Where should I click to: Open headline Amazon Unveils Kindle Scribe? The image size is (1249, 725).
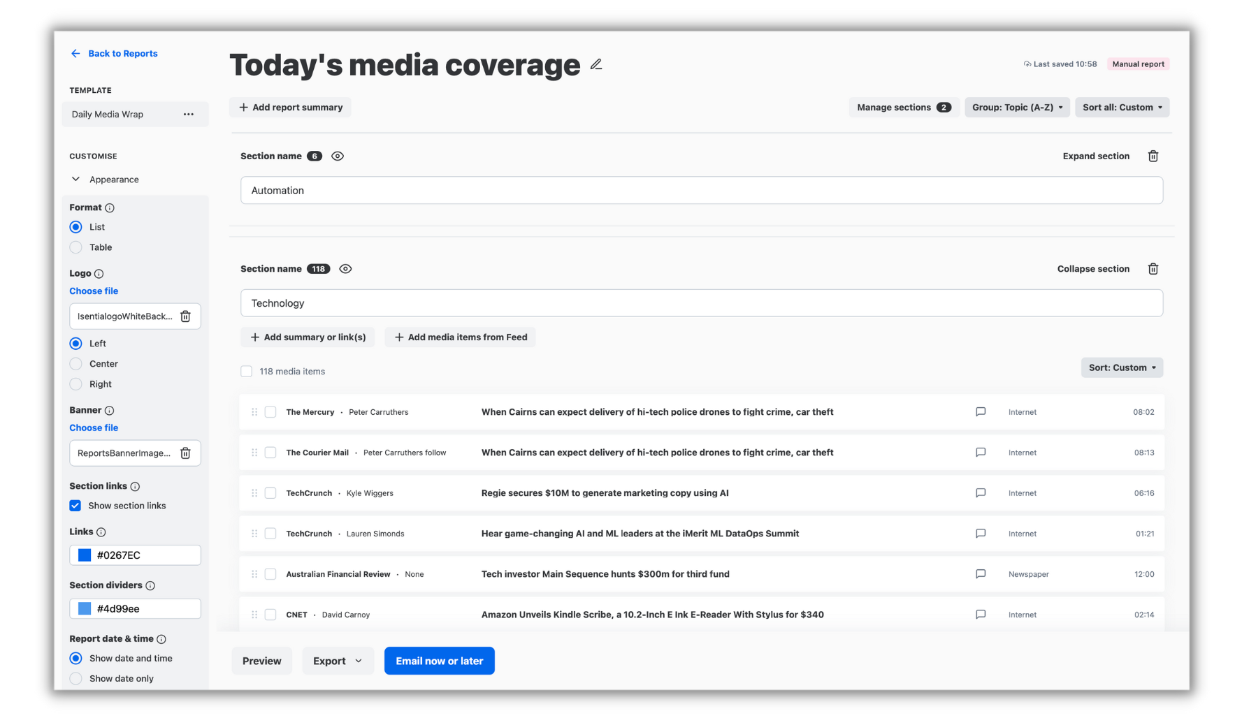click(x=653, y=615)
